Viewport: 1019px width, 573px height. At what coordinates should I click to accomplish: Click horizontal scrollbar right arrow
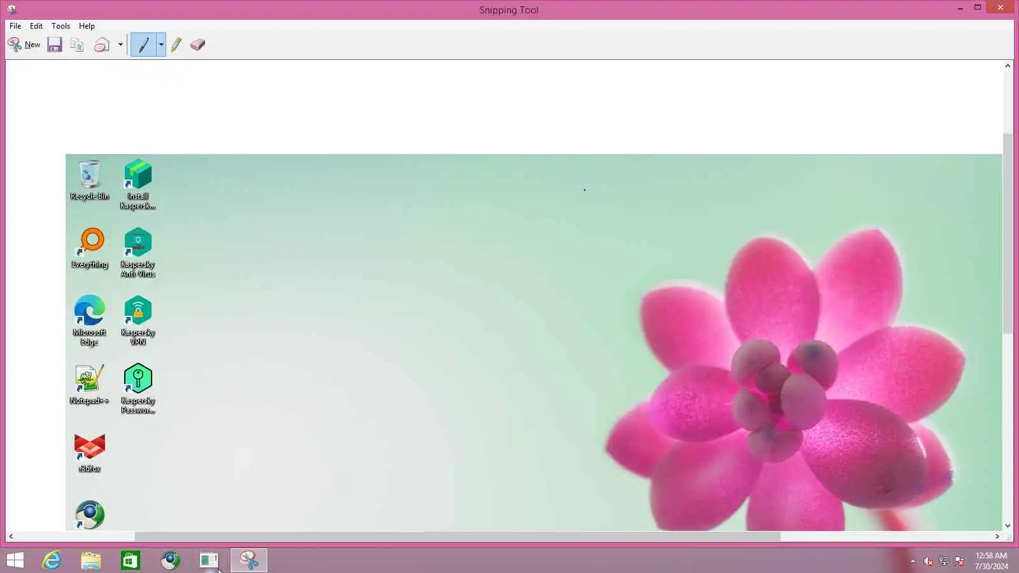click(997, 537)
